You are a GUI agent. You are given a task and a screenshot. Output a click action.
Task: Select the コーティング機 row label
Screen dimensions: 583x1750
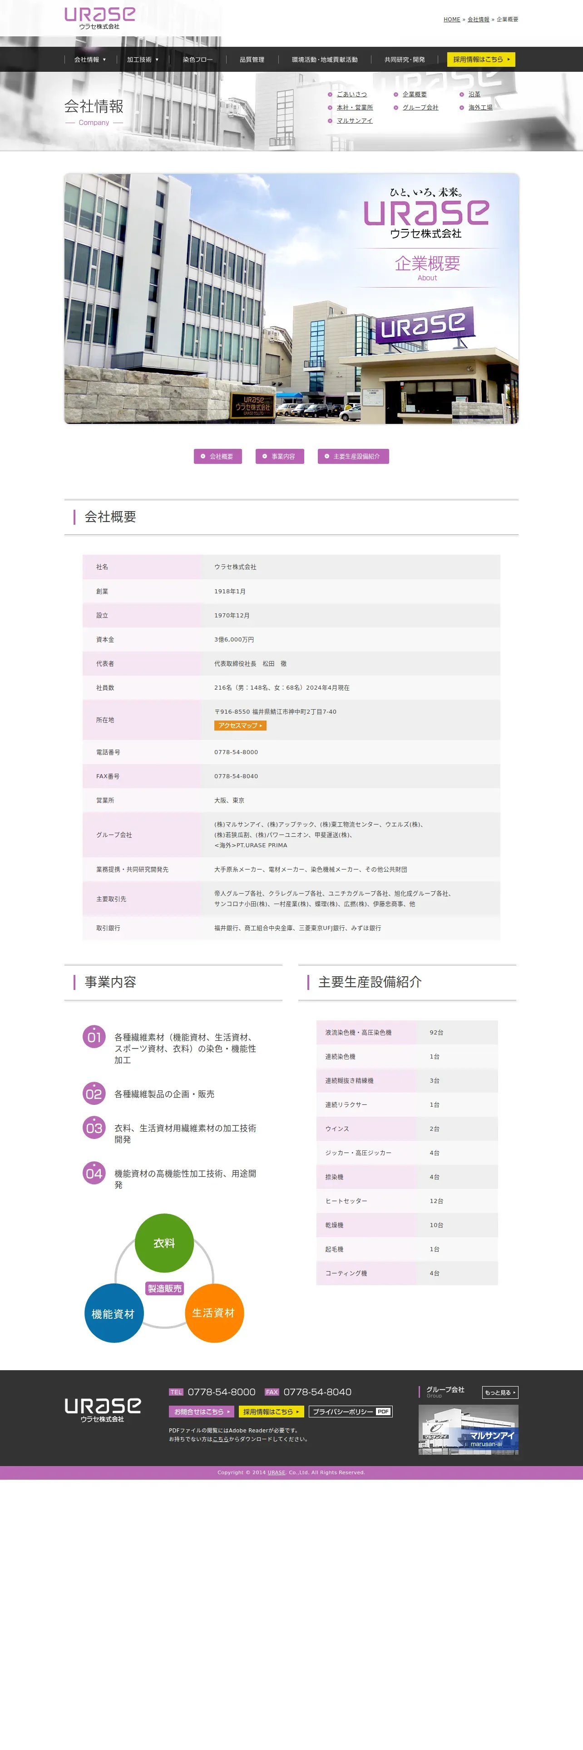point(346,1273)
